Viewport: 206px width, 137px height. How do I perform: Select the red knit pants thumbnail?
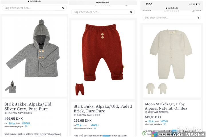coord(80,89)
